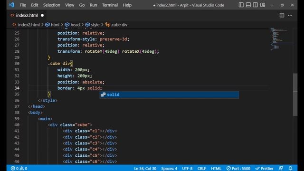Click the div class="c6" line
Image resolution: width=304 pixels, height=171 pixels.
90,161
